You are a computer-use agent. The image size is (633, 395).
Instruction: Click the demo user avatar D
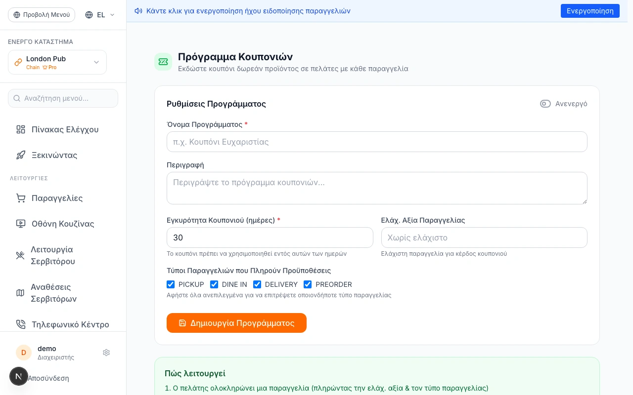pos(24,353)
